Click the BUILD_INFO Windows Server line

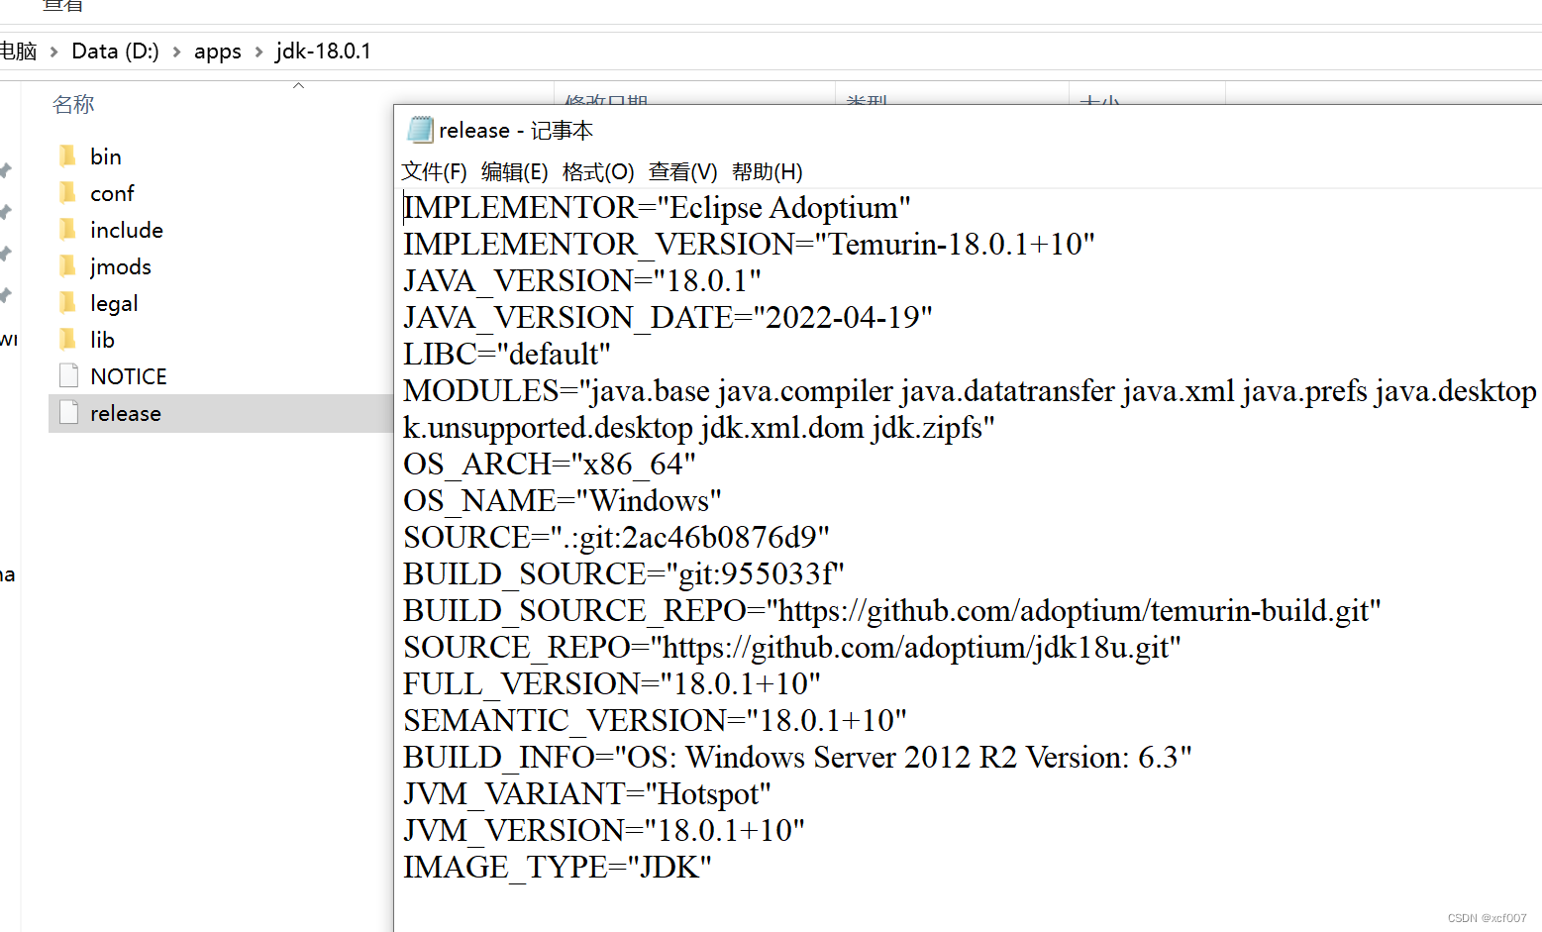pyautogui.click(x=797, y=758)
